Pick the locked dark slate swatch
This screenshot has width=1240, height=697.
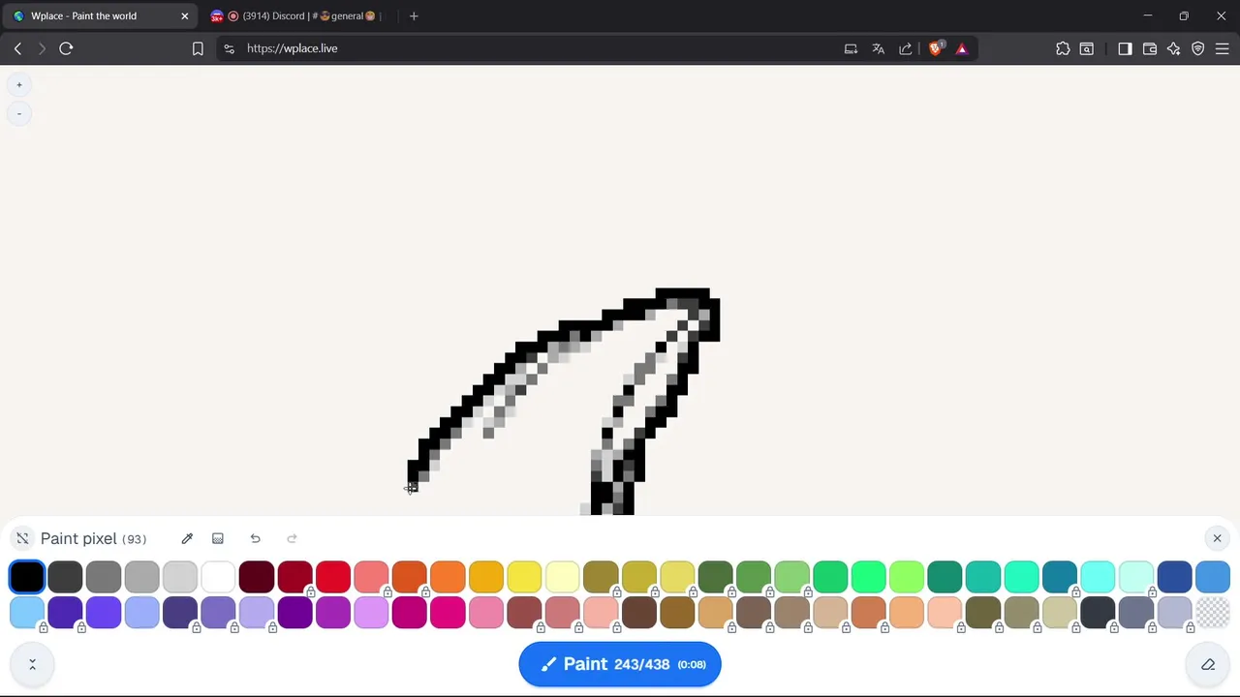coord(1098,613)
